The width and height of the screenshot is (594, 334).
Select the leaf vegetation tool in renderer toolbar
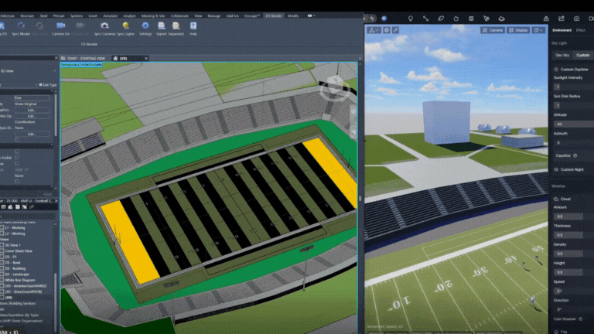(441, 19)
